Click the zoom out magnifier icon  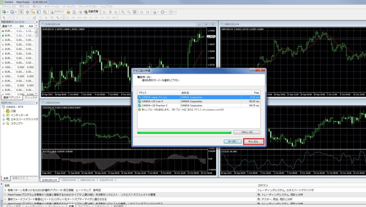(129, 12)
